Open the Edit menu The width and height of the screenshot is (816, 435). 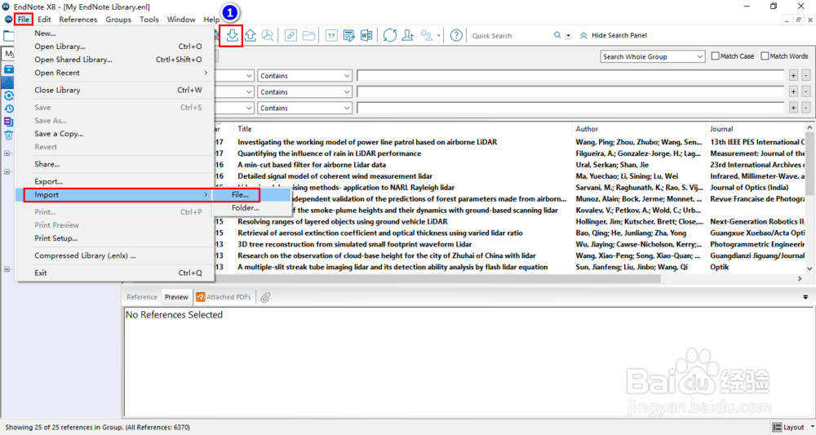pyautogui.click(x=44, y=20)
